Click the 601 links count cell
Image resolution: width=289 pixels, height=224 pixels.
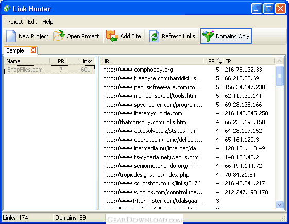click(86, 70)
